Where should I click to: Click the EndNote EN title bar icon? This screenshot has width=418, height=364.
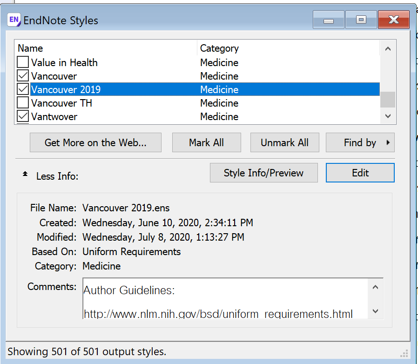[14, 20]
